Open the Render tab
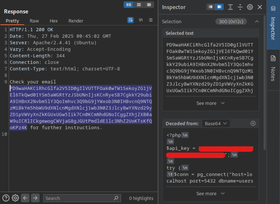 76,21
